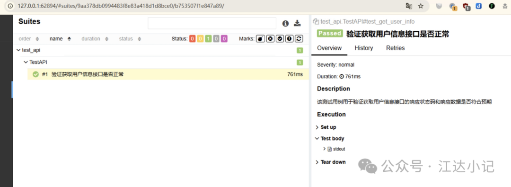Switch to the History tab
The image size is (511, 187).
click(x=364, y=48)
